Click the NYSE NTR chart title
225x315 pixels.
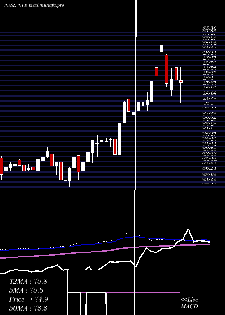[34, 5]
